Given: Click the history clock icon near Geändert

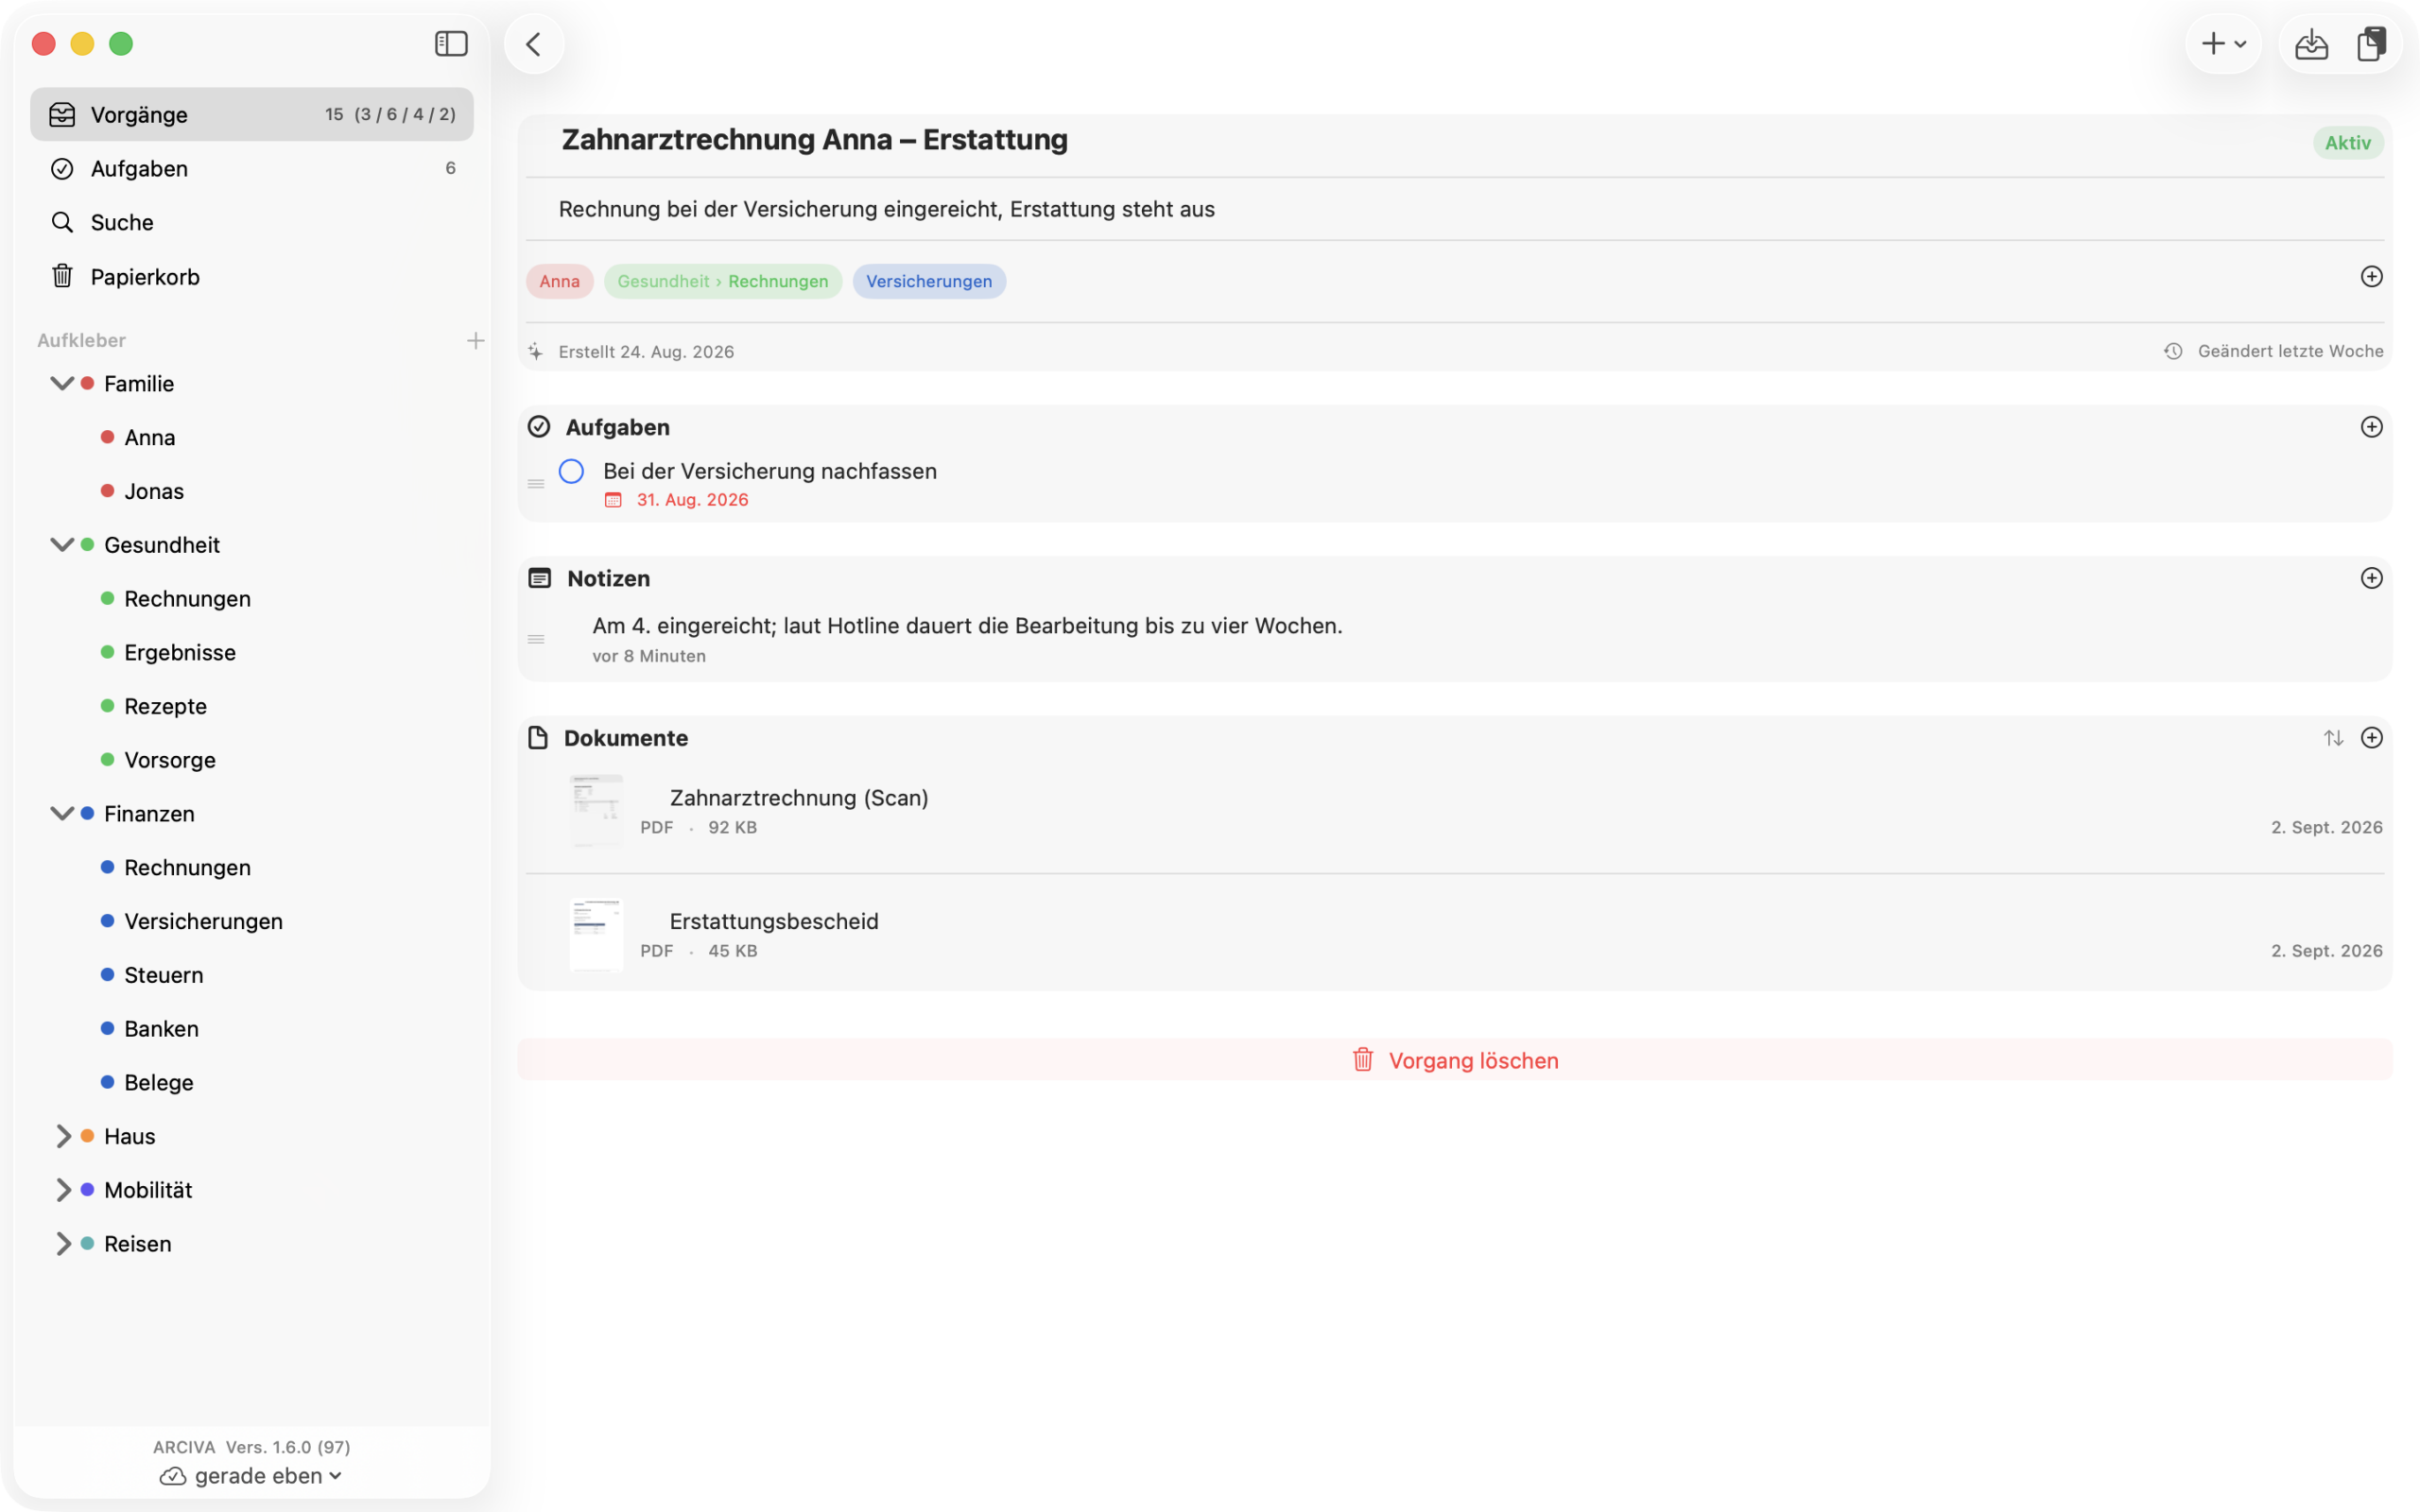Looking at the screenshot, I should point(2173,351).
